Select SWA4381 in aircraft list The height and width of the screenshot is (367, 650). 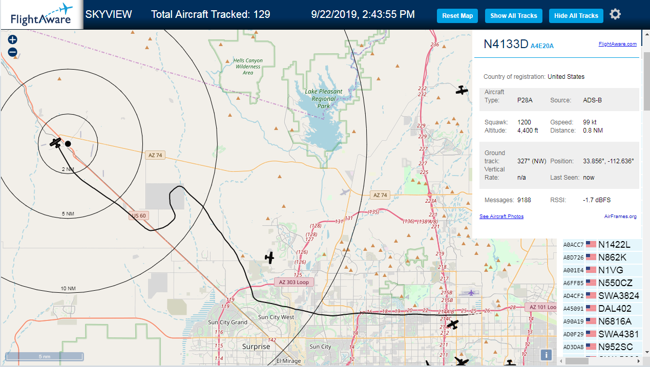(618, 334)
